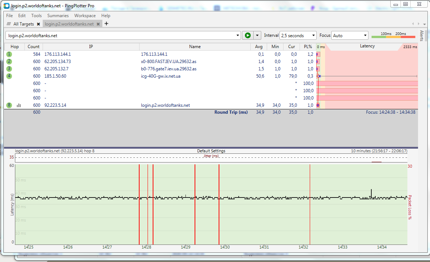Image resolution: width=430 pixels, height=262 pixels.
Task: Select the hop 1 green circle
Action: pyautogui.click(x=9, y=54)
